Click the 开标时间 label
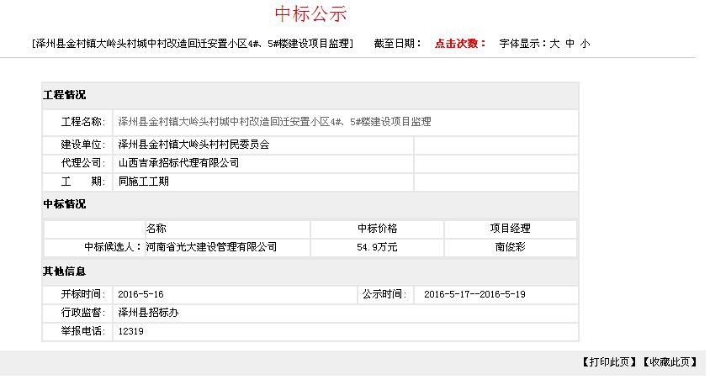The image size is (710, 390). 83,294
